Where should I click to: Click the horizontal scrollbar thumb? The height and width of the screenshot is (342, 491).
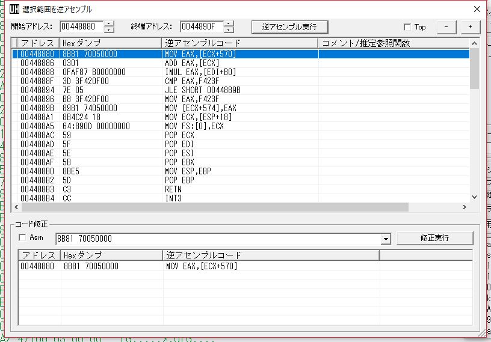click(215, 207)
